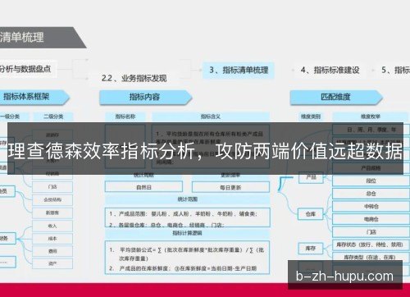
Task: Click the '收入' secondary category box
Action: pos(52,226)
